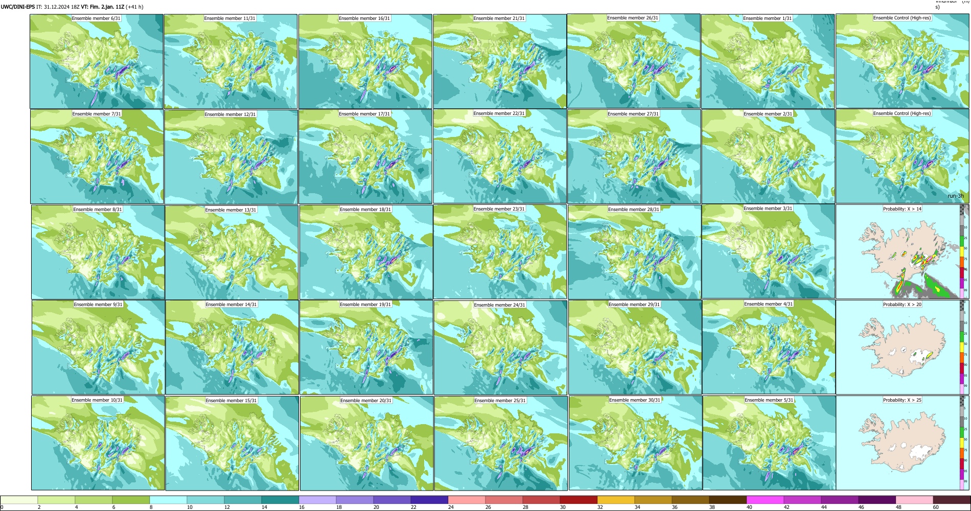The width and height of the screenshot is (971, 511).
Task: Pick the pale yellow 0–2 legend swatch
Action: (19, 500)
